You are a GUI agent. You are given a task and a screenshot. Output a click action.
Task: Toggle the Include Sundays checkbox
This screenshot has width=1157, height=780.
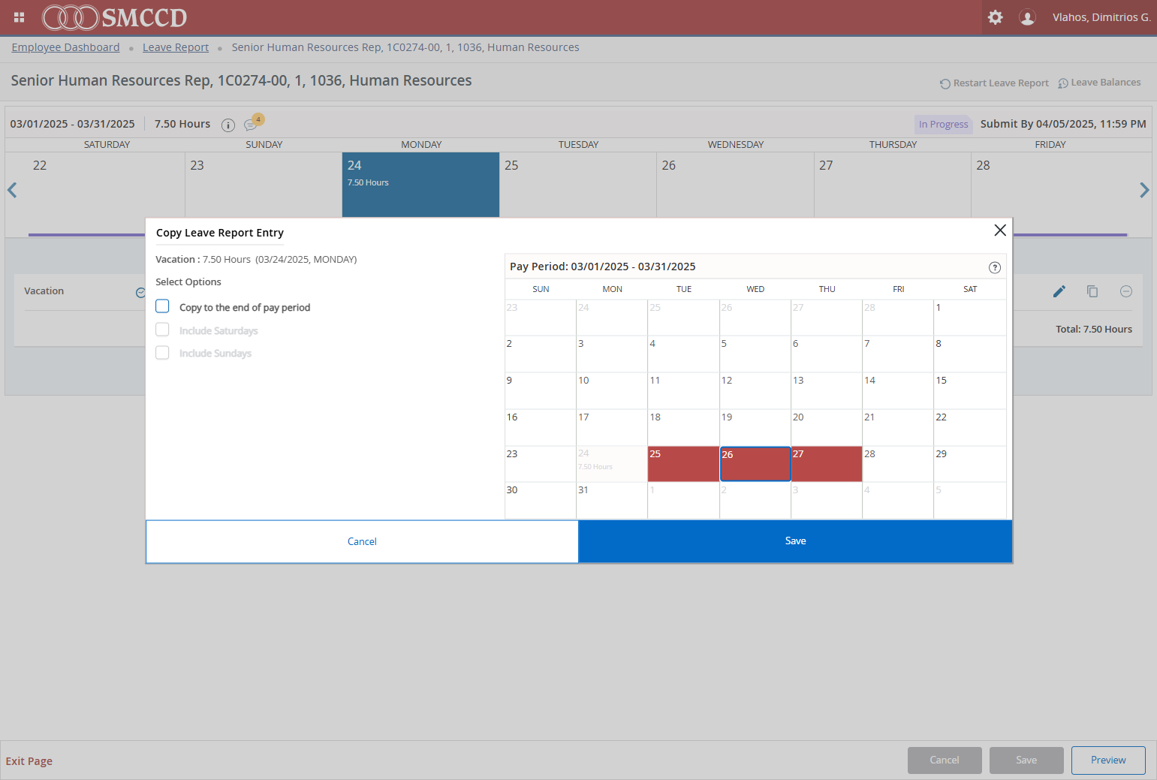(162, 352)
